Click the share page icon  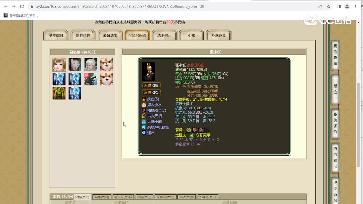(x=320, y=6)
